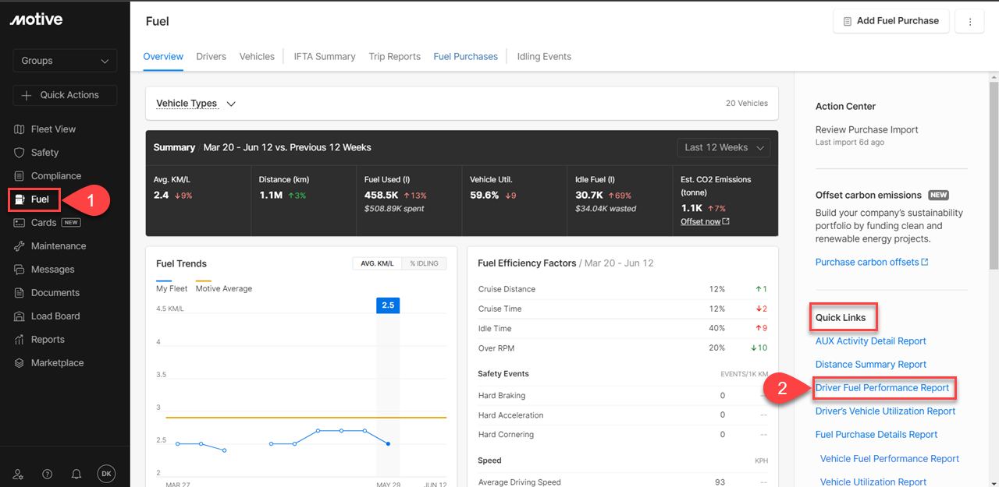Open the Load Board icon
Viewport: 999px width, 487px height.
point(20,316)
